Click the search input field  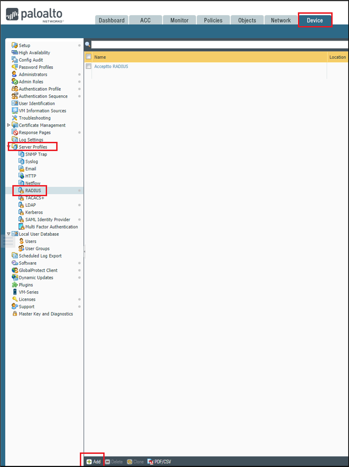click(219, 44)
